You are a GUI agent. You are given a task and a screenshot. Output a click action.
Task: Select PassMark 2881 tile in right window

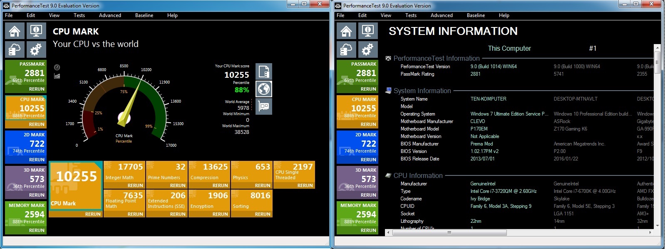tap(357, 72)
